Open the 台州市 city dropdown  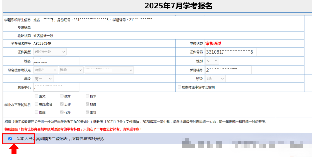click(x=45, y=70)
